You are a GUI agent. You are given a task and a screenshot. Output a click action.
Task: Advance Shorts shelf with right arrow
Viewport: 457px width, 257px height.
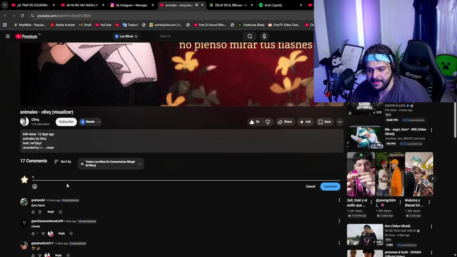[x=432, y=178]
